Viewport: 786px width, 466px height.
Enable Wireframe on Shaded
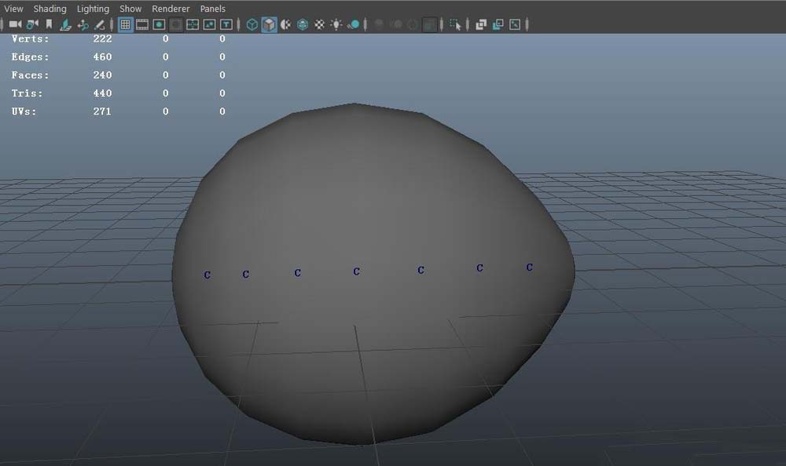click(303, 24)
